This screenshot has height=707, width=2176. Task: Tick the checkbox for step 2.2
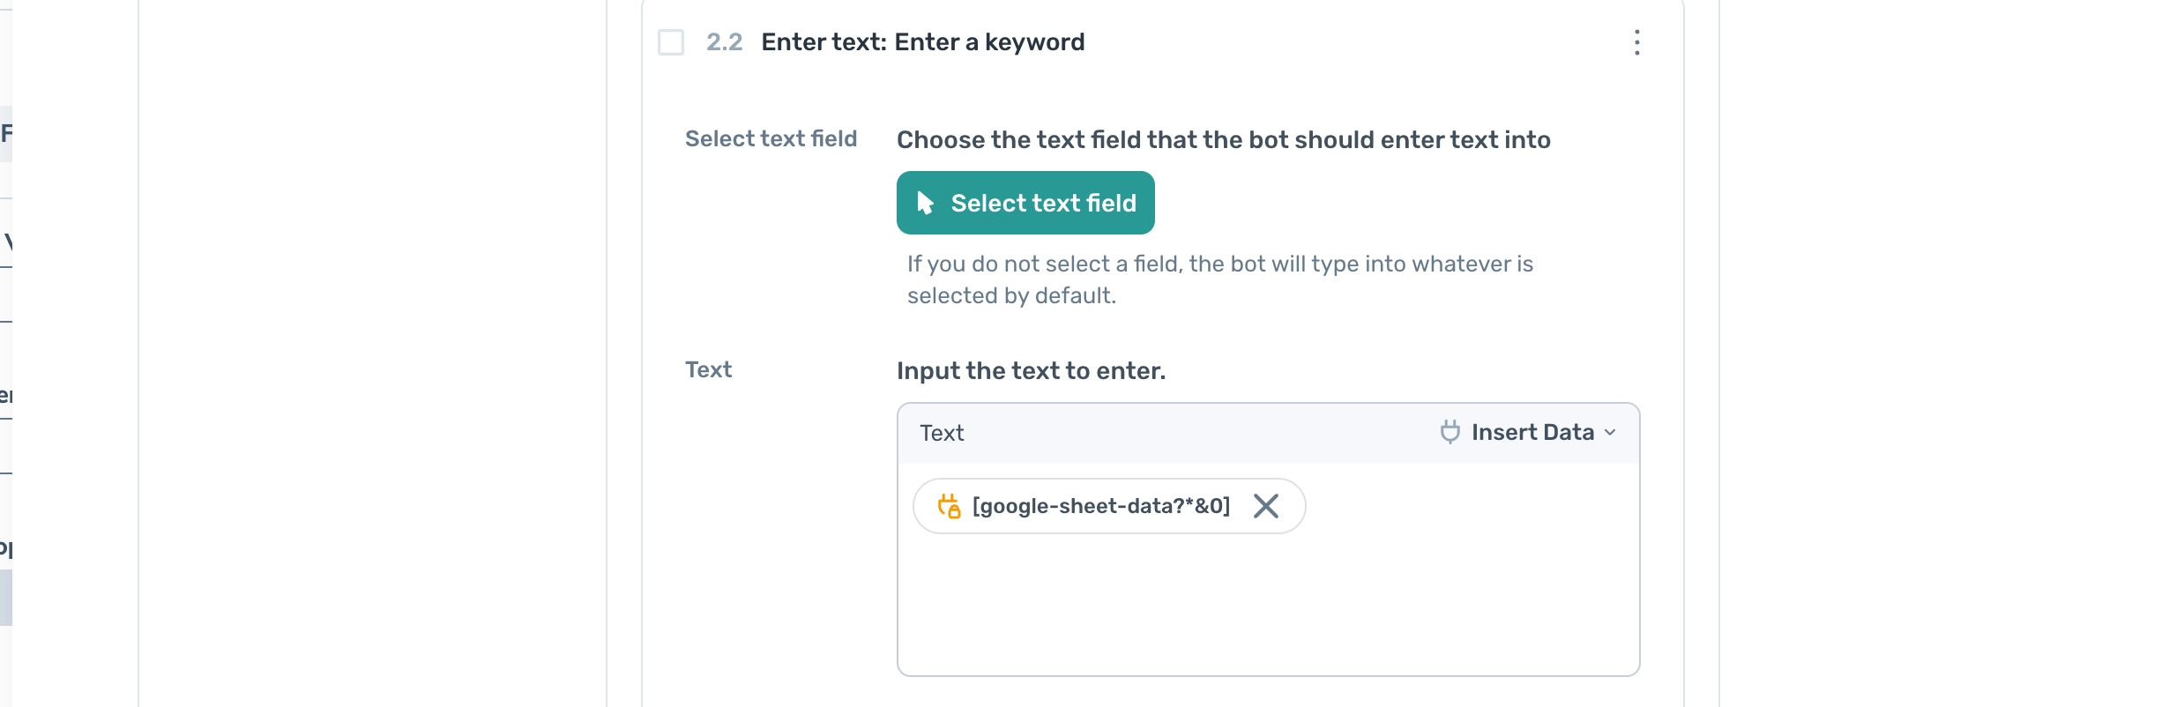671,42
